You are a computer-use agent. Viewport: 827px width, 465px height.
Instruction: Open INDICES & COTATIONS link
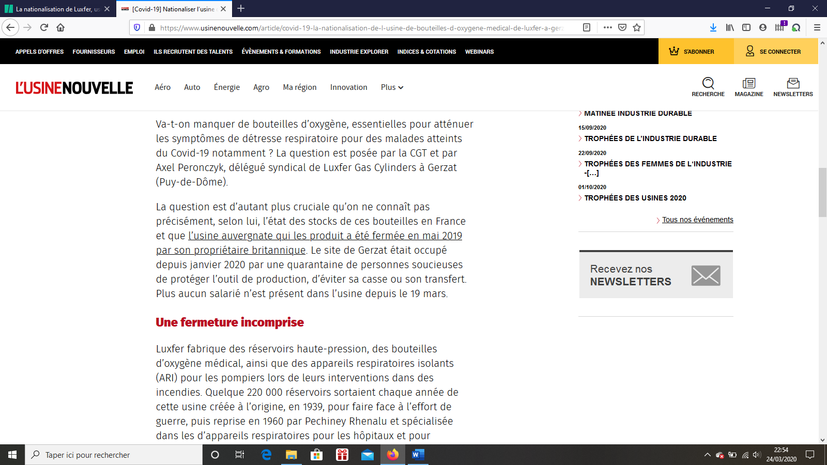427,52
